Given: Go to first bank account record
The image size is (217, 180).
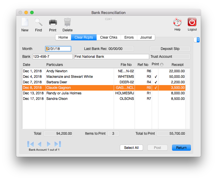Looking at the screenshot, I should point(30,144).
